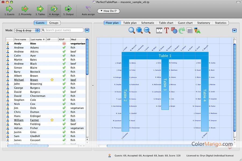242x161 pixels.
Task: Toggle VIP star for Michael Brown
Action: point(52,80)
